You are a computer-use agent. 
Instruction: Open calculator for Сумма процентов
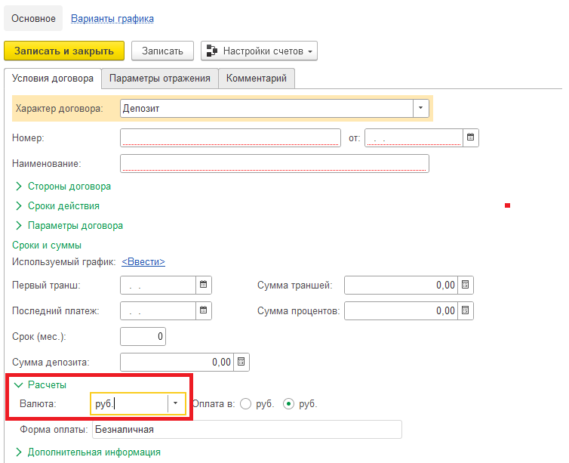tap(466, 311)
